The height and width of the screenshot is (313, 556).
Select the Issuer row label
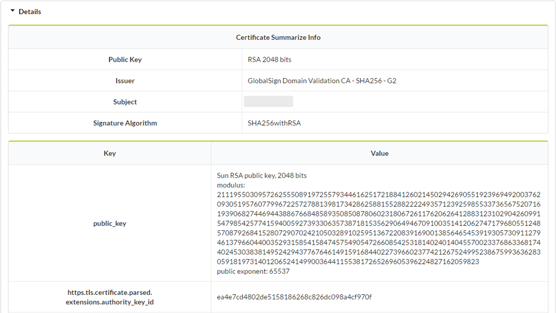125,81
